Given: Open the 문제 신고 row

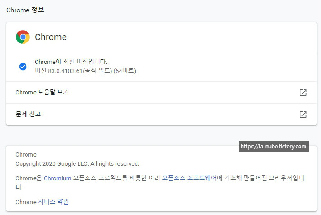Looking at the screenshot, I should click(162, 115).
